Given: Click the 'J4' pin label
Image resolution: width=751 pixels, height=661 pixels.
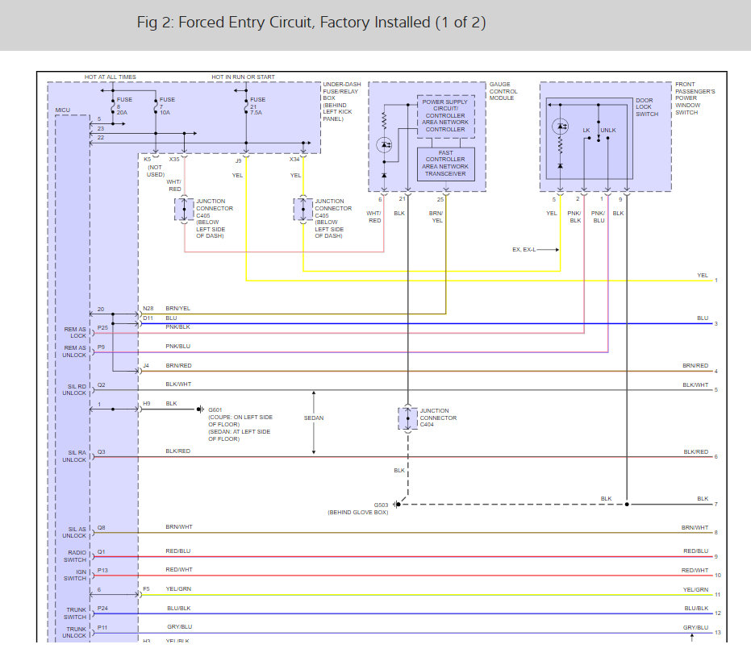Looking at the screenshot, I should click(146, 365).
